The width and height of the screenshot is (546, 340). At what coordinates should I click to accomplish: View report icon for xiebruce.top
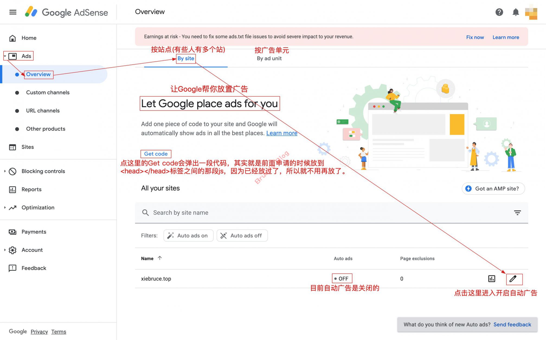tap(492, 279)
